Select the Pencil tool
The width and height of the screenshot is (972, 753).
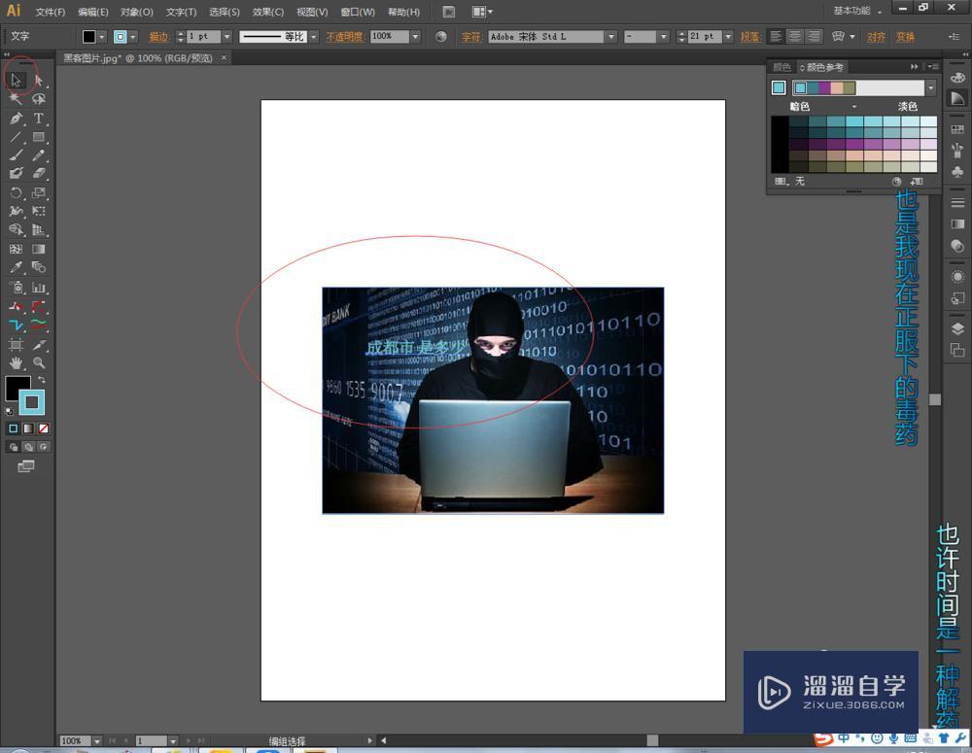[39, 155]
